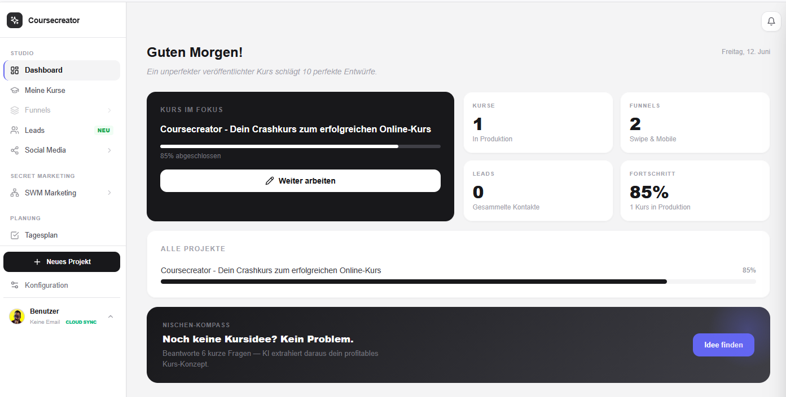Click the NEU badge next to Leads

104,131
